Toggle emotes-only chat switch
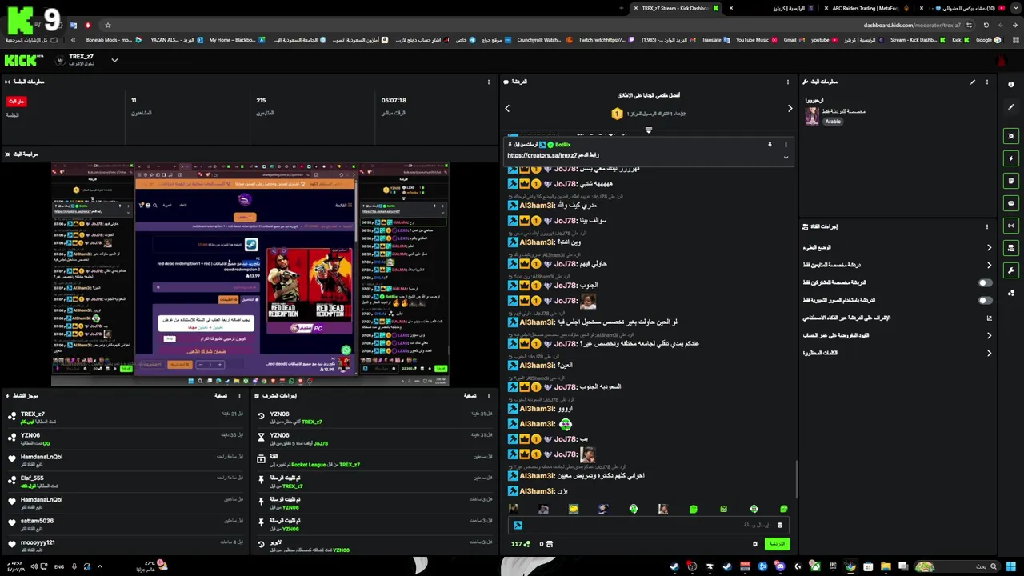 pyautogui.click(x=986, y=300)
